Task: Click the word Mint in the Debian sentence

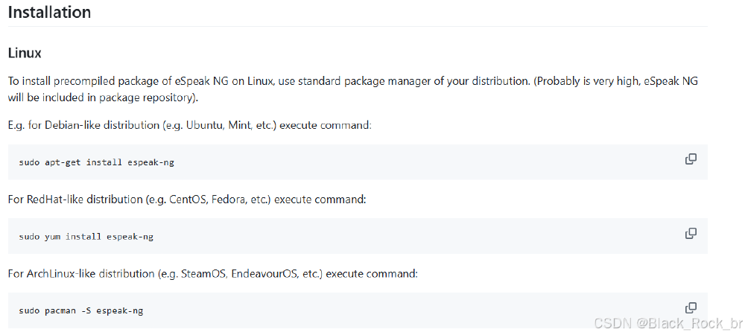Action: (244, 125)
